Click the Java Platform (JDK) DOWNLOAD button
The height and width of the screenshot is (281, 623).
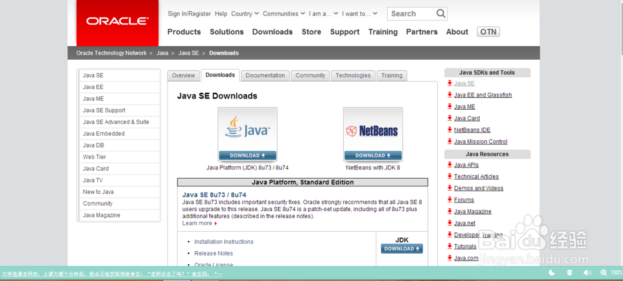(x=247, y=155)
